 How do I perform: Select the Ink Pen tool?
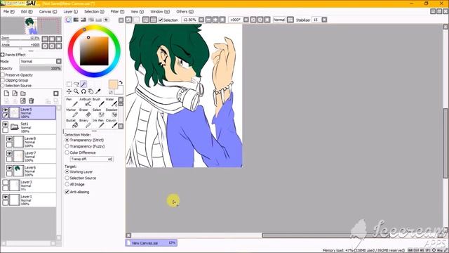98,123
